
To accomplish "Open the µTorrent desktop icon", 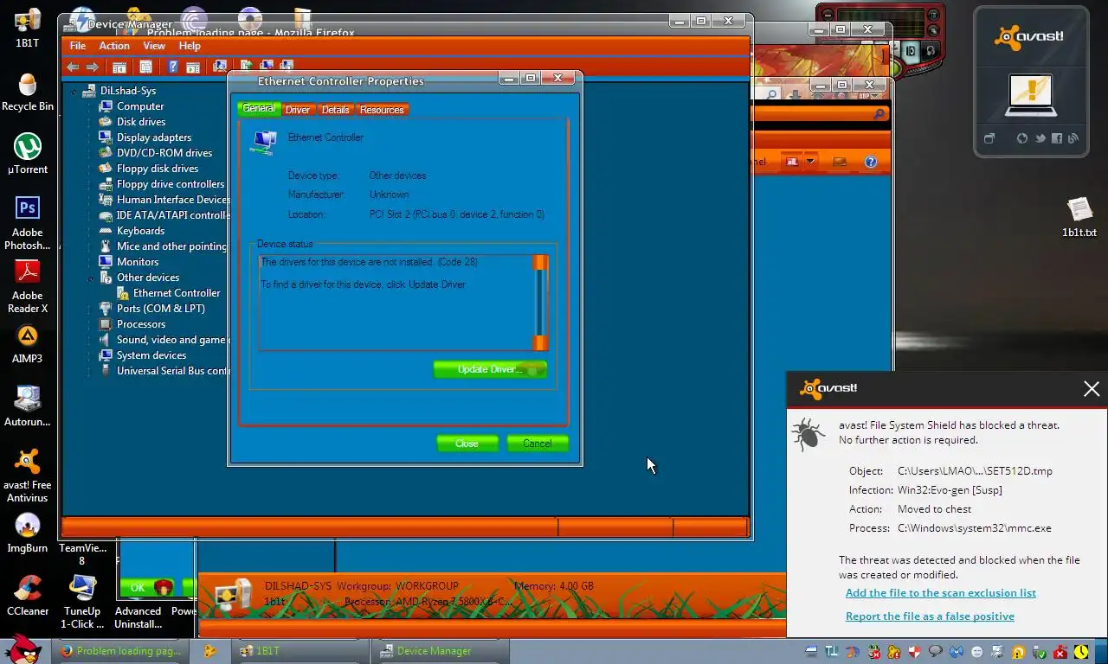I will tap(28, 153).
